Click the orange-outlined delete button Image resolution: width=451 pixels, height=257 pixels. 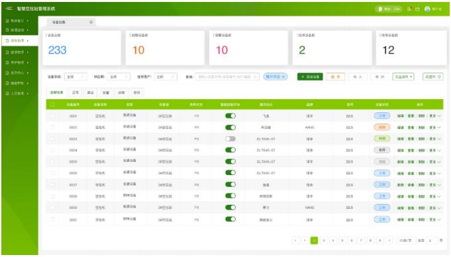(x=335, y=77)
